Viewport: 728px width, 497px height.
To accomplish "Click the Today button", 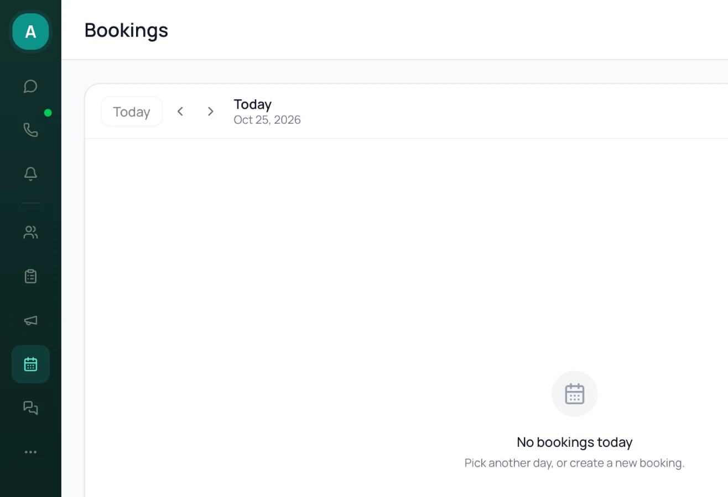I will (132, 112).
